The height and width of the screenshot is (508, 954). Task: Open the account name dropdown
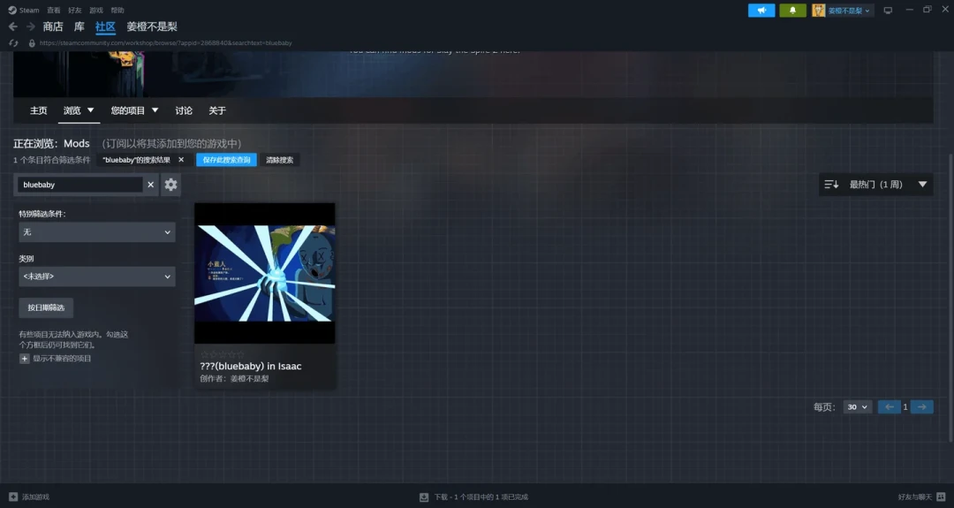tap(849, 11)
